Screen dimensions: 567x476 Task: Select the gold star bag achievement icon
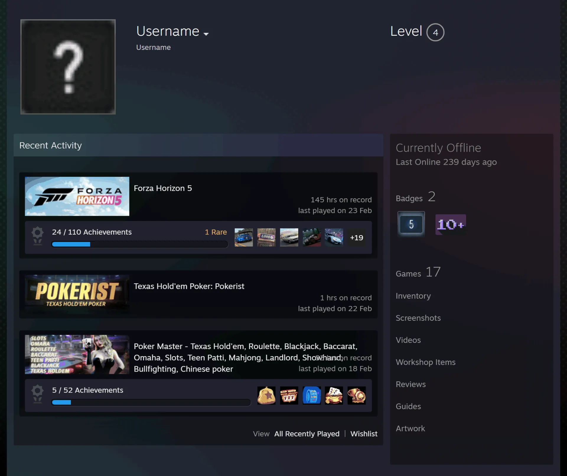point(266,395)
